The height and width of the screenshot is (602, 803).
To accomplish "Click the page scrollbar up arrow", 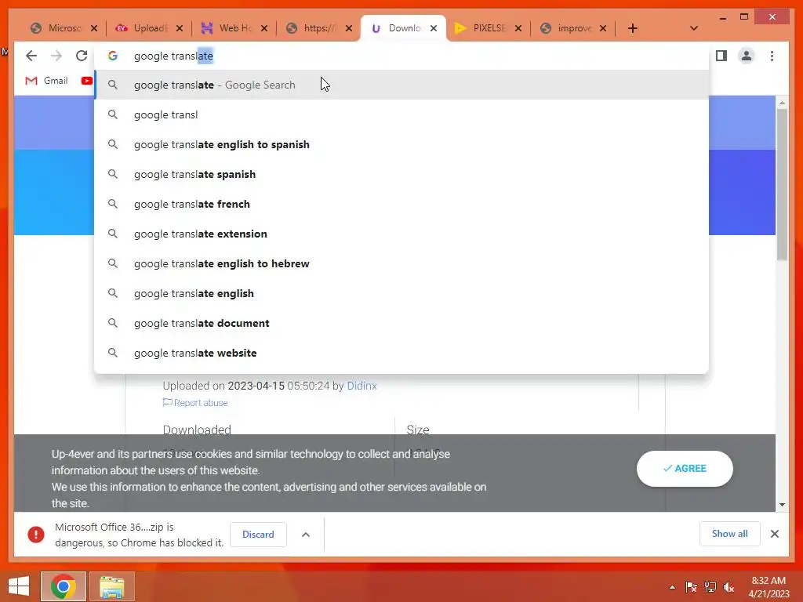I will click(782, 103).
